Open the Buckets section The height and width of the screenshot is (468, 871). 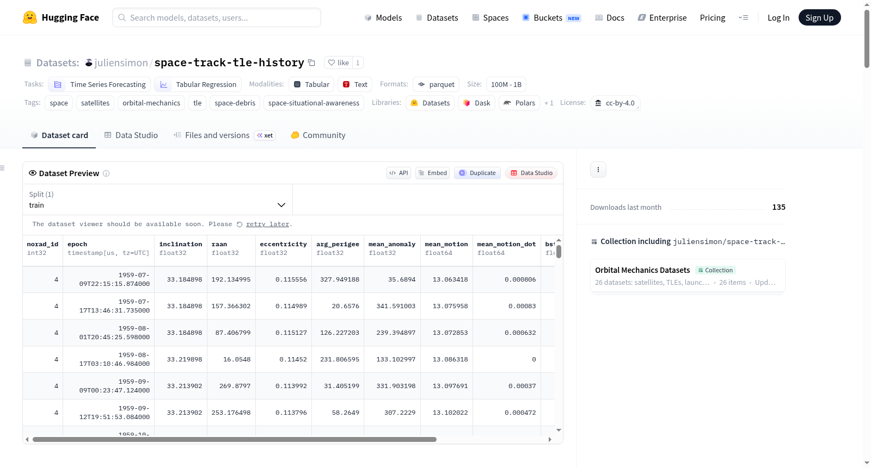coord(551,17)
